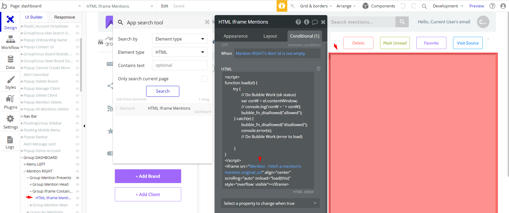Open the Plugins section
Screen dimensions: 509x213
point(10,102)
